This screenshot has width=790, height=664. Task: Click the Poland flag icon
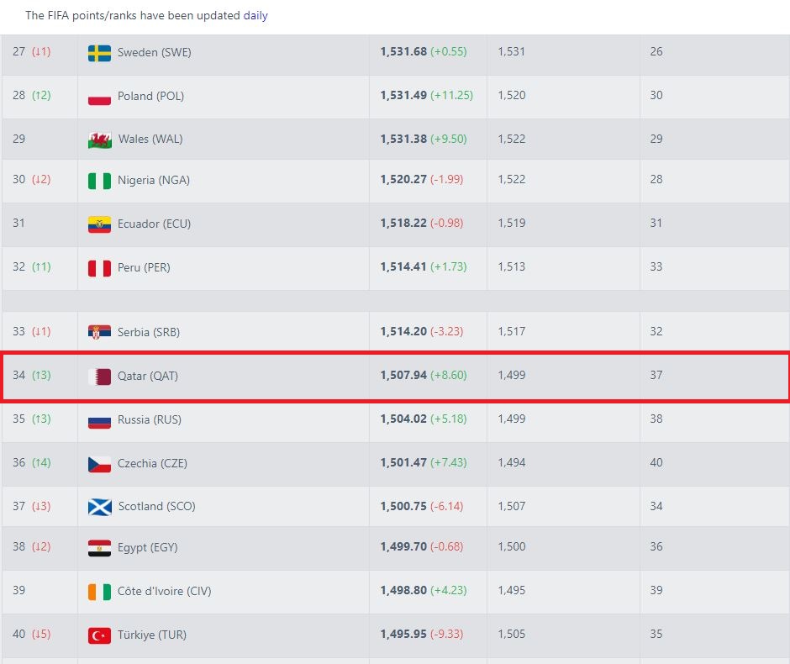tap(99, 97)
